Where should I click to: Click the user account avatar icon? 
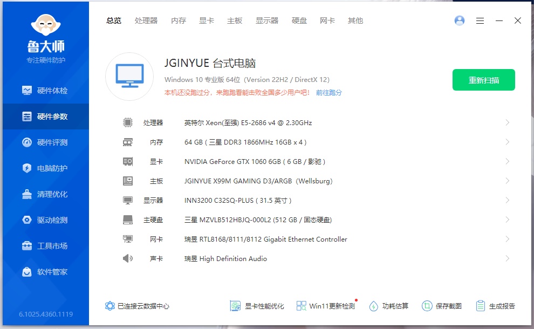click(460, 20)
